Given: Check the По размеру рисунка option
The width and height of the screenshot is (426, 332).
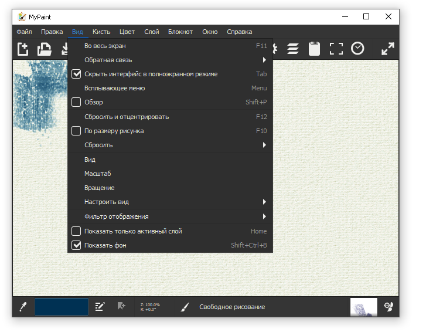Looking at the screenshot, I should coord(76,131).
